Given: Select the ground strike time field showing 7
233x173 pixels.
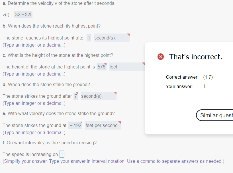Looking at the screenshot, I should pos(75,96).
